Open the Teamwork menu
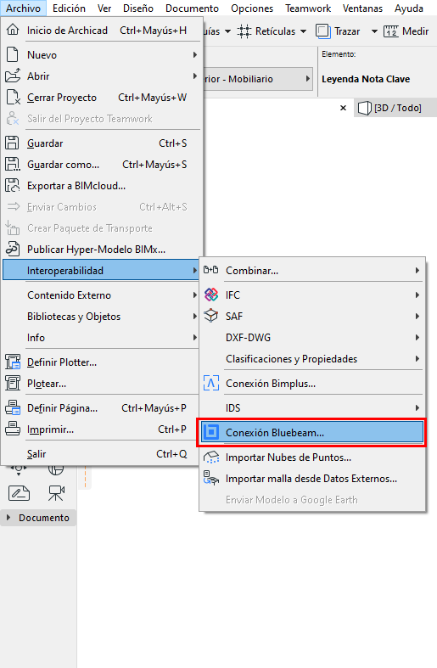 (x=308, y=8)
